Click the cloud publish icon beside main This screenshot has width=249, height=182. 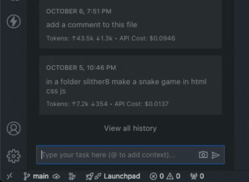[56, 176]
